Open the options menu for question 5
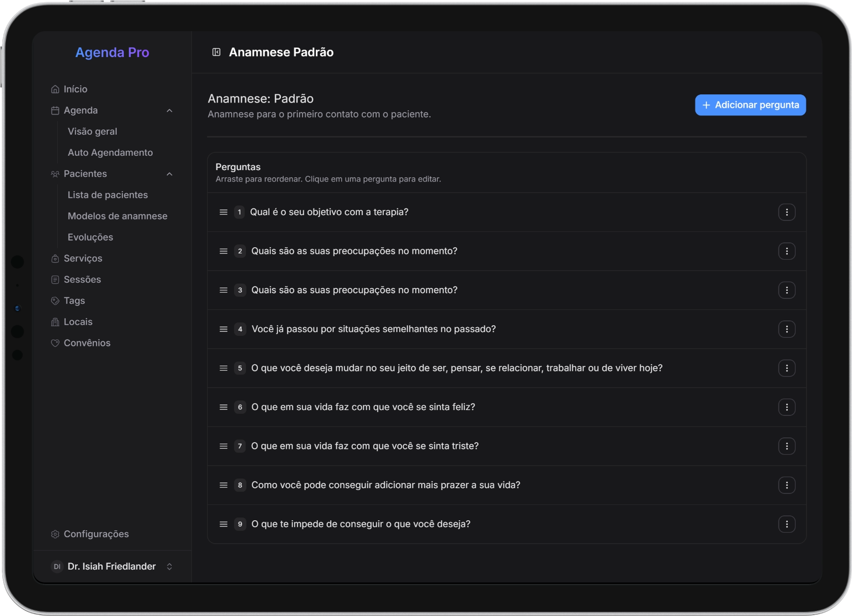The width and height of the screenshot is (852, 616). coord(787,368)
